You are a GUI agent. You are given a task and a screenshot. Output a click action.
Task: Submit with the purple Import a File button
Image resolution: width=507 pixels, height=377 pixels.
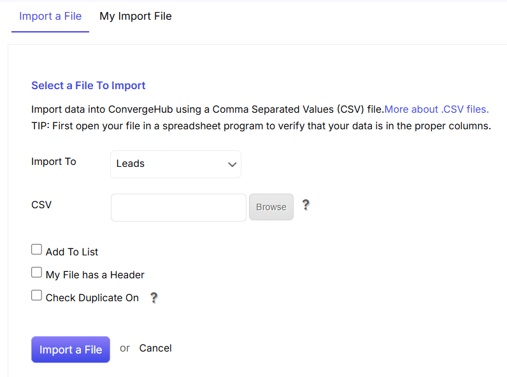point(71,350)
